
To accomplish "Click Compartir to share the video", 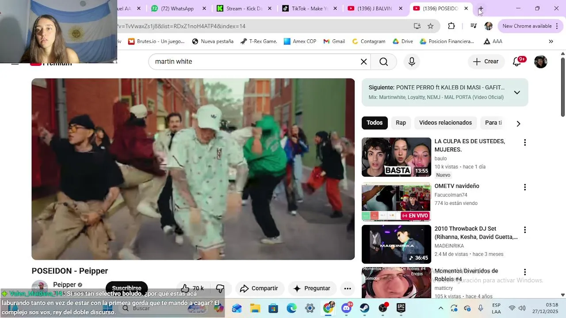I will (259, 288).
